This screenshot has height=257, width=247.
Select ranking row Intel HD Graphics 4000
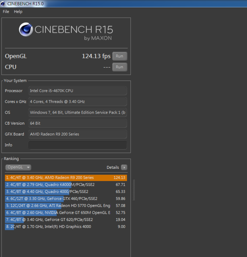click(66, 227)
